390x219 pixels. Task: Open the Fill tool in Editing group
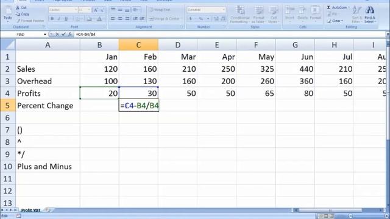333,15
